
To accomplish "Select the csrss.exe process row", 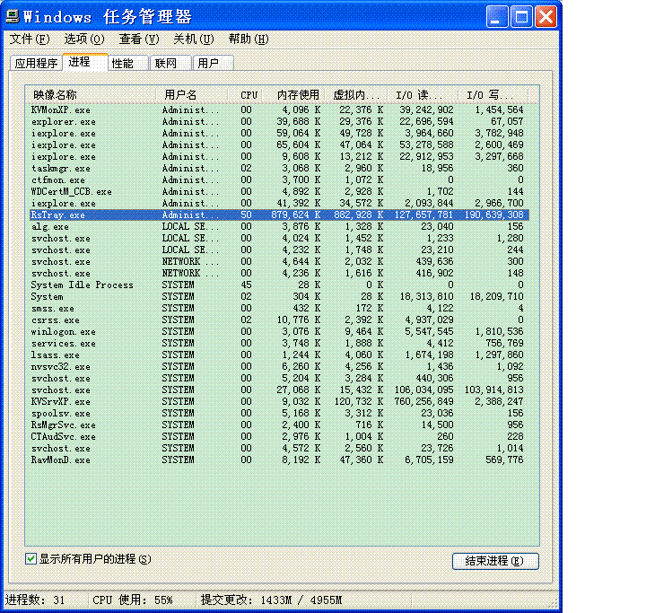I will pos(279,320).
